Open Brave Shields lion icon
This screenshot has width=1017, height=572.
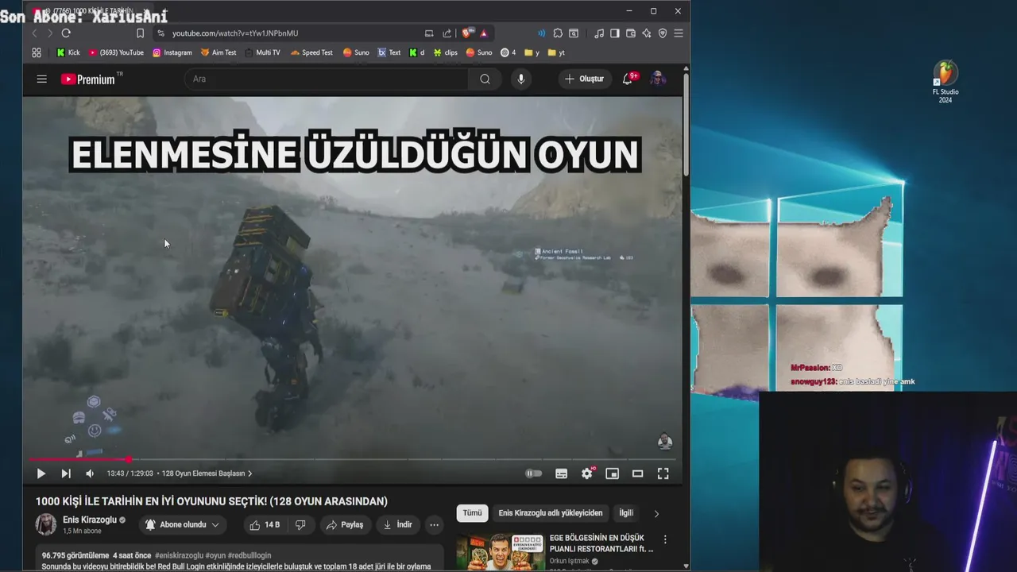pos(466,33)
